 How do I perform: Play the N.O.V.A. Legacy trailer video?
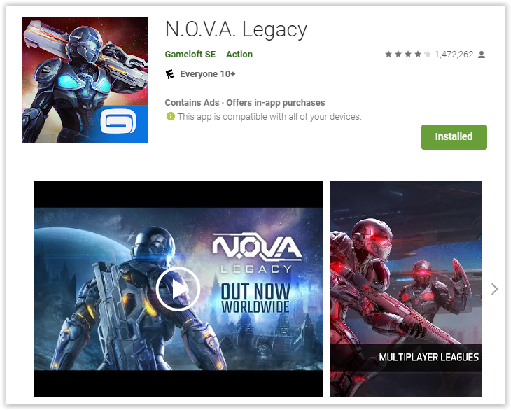tap(178, 289)
